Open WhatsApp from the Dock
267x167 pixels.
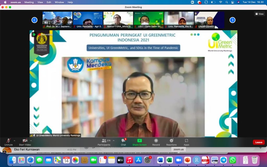coord(232,160)
